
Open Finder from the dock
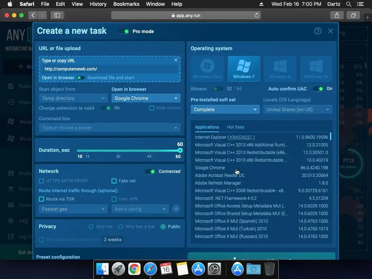[102, 269]
